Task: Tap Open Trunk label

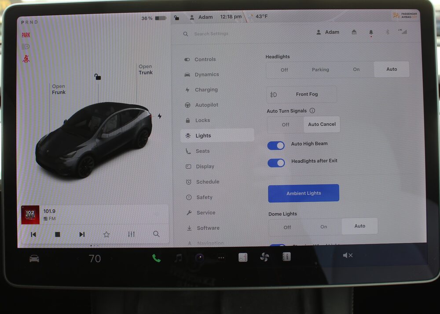Action: (145, 69)
